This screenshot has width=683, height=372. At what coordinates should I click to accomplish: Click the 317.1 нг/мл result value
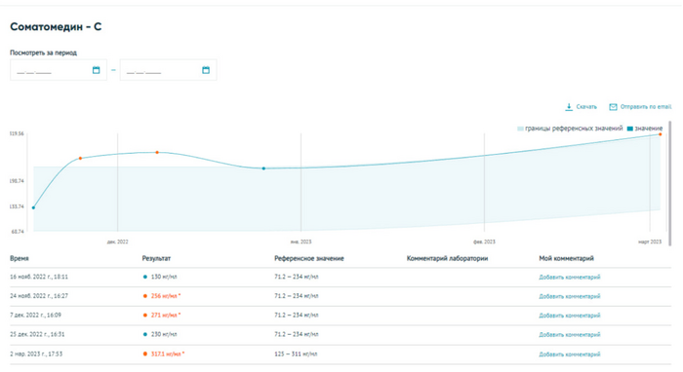pyautogui.click(x=168, y=354)
